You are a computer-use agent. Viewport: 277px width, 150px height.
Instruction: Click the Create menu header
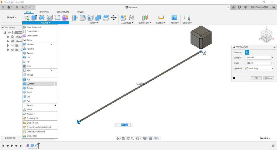[45, 23]
